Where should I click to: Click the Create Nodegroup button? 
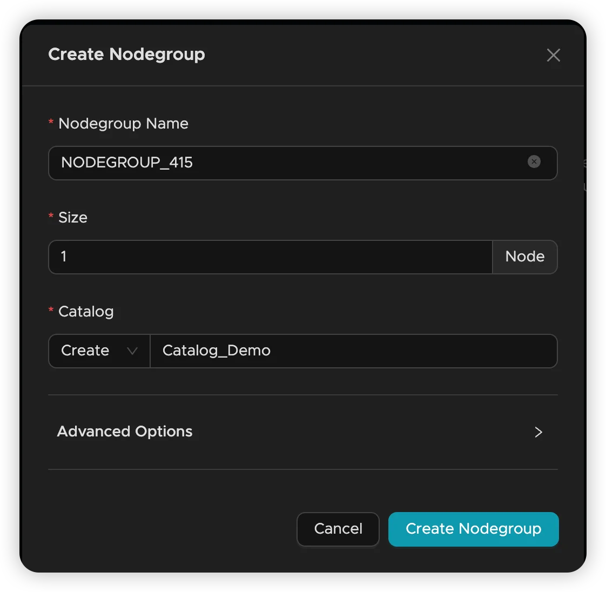473,529
